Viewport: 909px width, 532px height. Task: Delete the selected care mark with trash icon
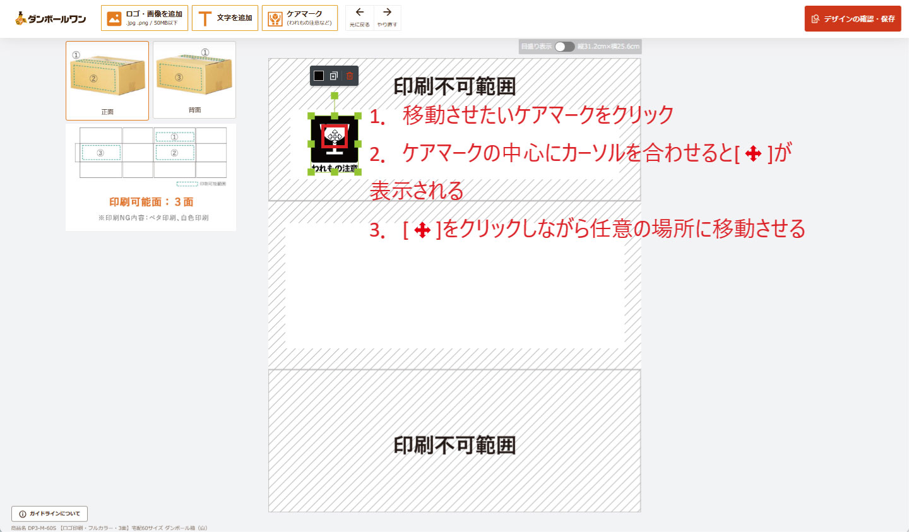point(349,76)
